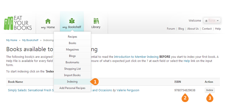This screenshot has height=107, width=227.
Task: Open the Magazines menu entry
Action: [x=72, y=49]
